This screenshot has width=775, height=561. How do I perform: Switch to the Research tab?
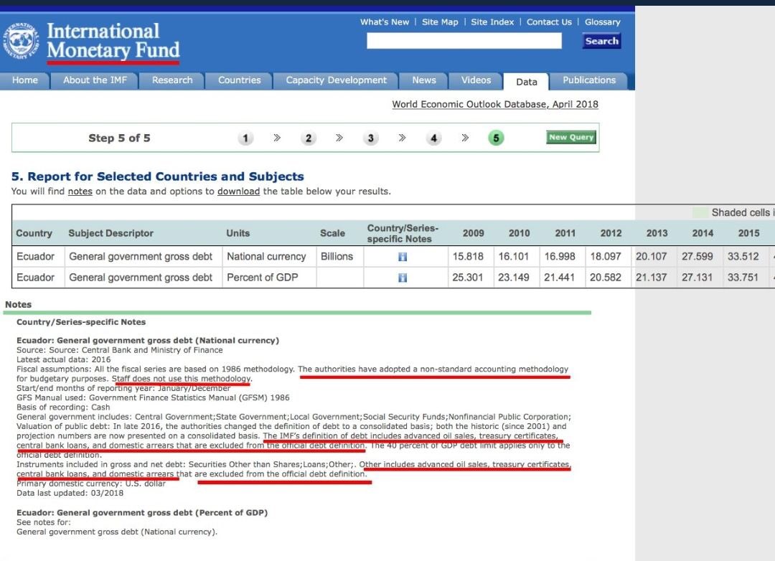pyautogui.click(x=172, y=80)
